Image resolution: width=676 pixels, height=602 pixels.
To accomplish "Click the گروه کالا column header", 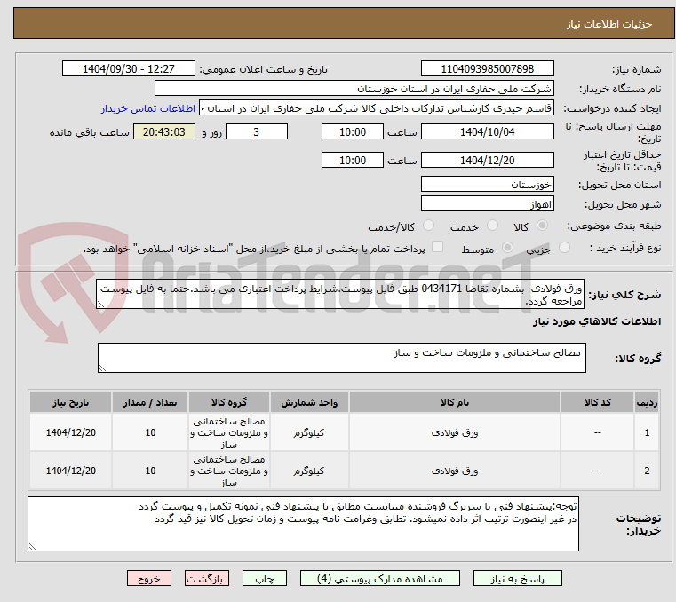I will click(229, 402).
